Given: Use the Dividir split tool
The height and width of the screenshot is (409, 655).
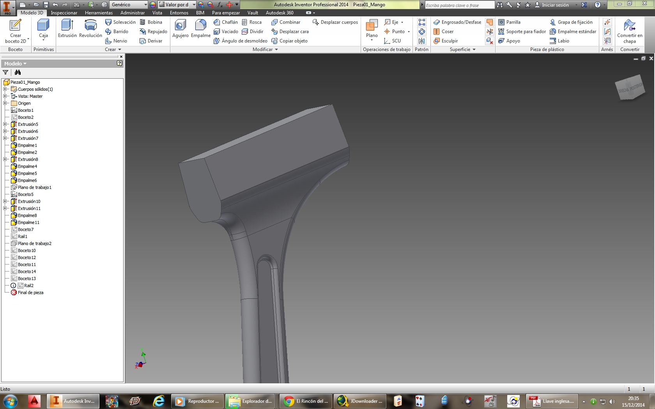Looking at the screenshot, I should pos(253,32).
